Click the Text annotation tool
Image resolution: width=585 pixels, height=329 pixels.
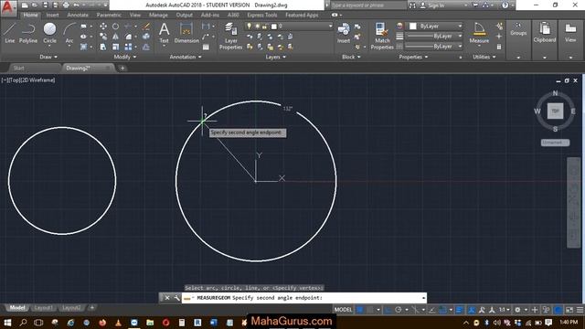[165, 33]
